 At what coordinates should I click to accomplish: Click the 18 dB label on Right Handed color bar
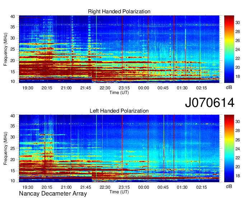click(238, 76)
